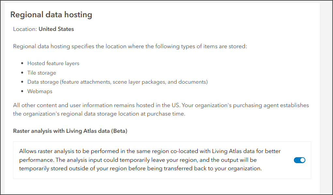Click the gray strip right of the panel
Image resolution: width=333 pixels, height=195 pixels.
(x=325, y=98)
